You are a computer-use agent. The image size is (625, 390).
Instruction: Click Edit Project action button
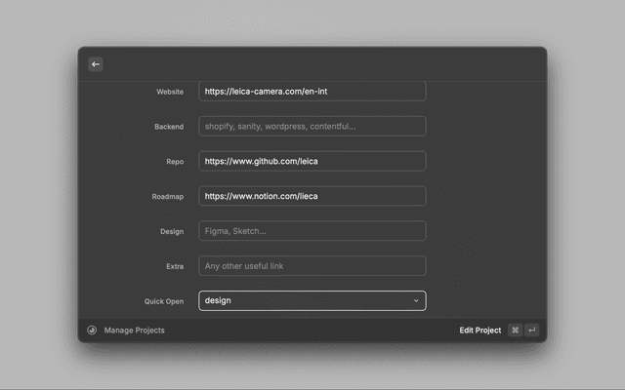[x=479, y=331]
